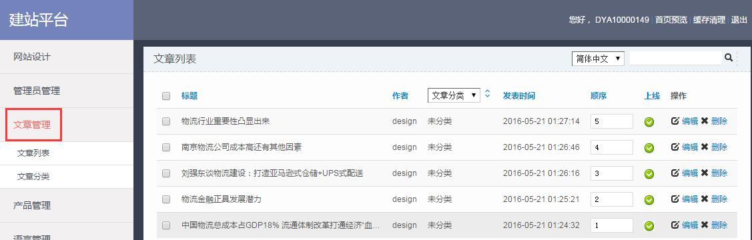
Task: Open 文章列表 submenu item
Action: click(66, 153)
